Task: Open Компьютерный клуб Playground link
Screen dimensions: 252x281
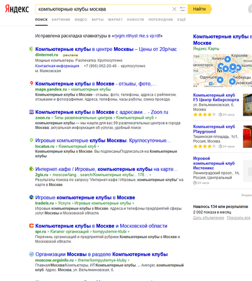Action: 214,129
